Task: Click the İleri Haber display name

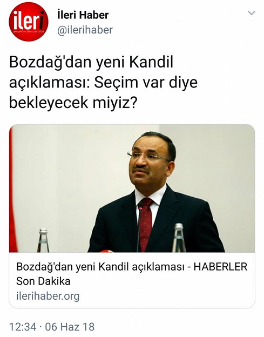Action: click(x=83, y=15)
